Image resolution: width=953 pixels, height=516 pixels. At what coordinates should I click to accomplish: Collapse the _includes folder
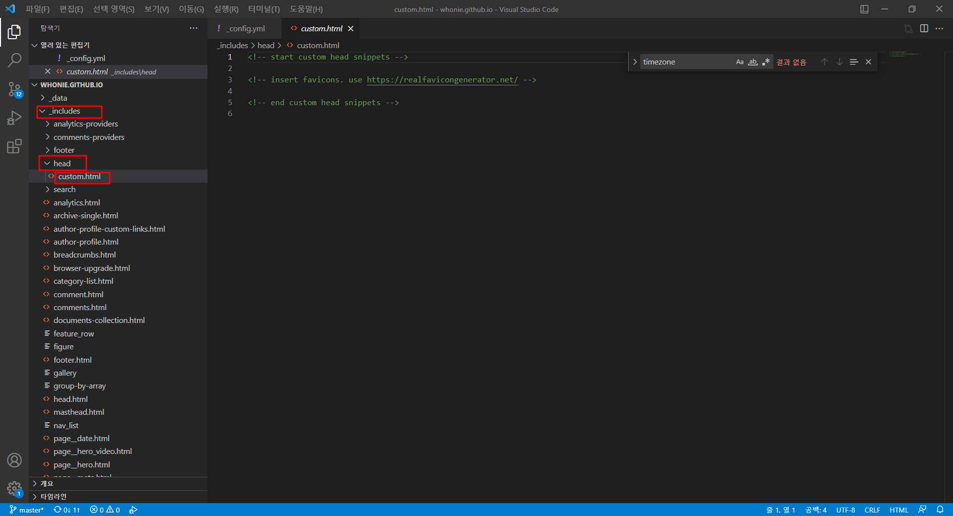(x=118, y=111)
